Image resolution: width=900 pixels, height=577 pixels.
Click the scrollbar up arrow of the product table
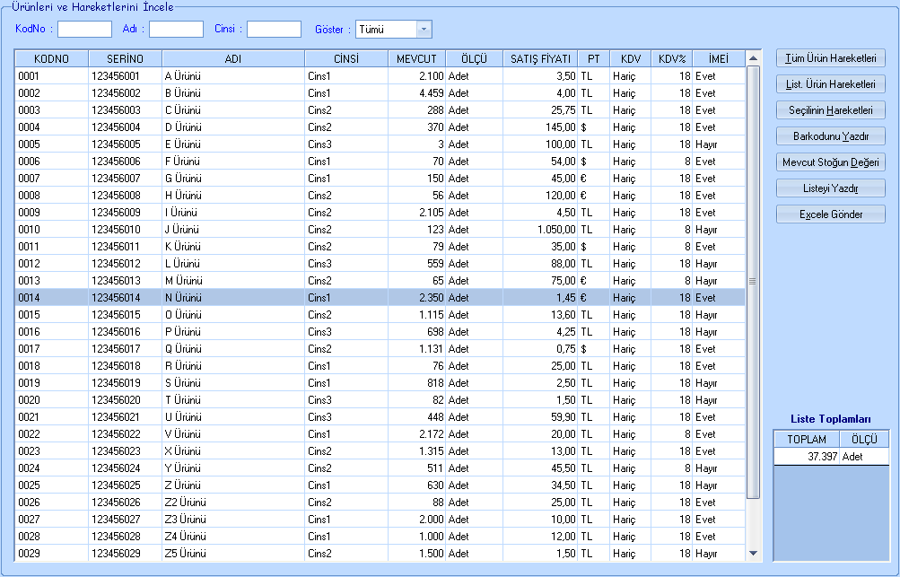pyautogui.click(x=754, y=58)
